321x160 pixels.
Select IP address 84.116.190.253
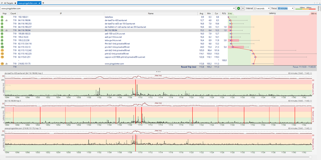click(25, 24)
